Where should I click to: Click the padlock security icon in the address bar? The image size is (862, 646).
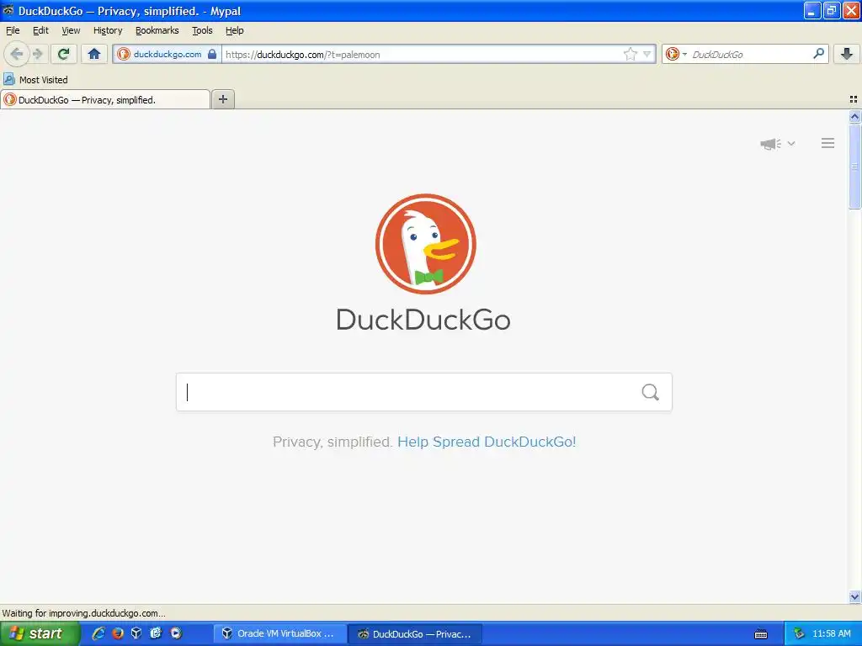[212, 54]
